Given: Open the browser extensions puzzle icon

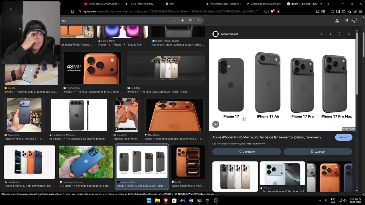Looking at the screenshot, I should pos(317,11).
